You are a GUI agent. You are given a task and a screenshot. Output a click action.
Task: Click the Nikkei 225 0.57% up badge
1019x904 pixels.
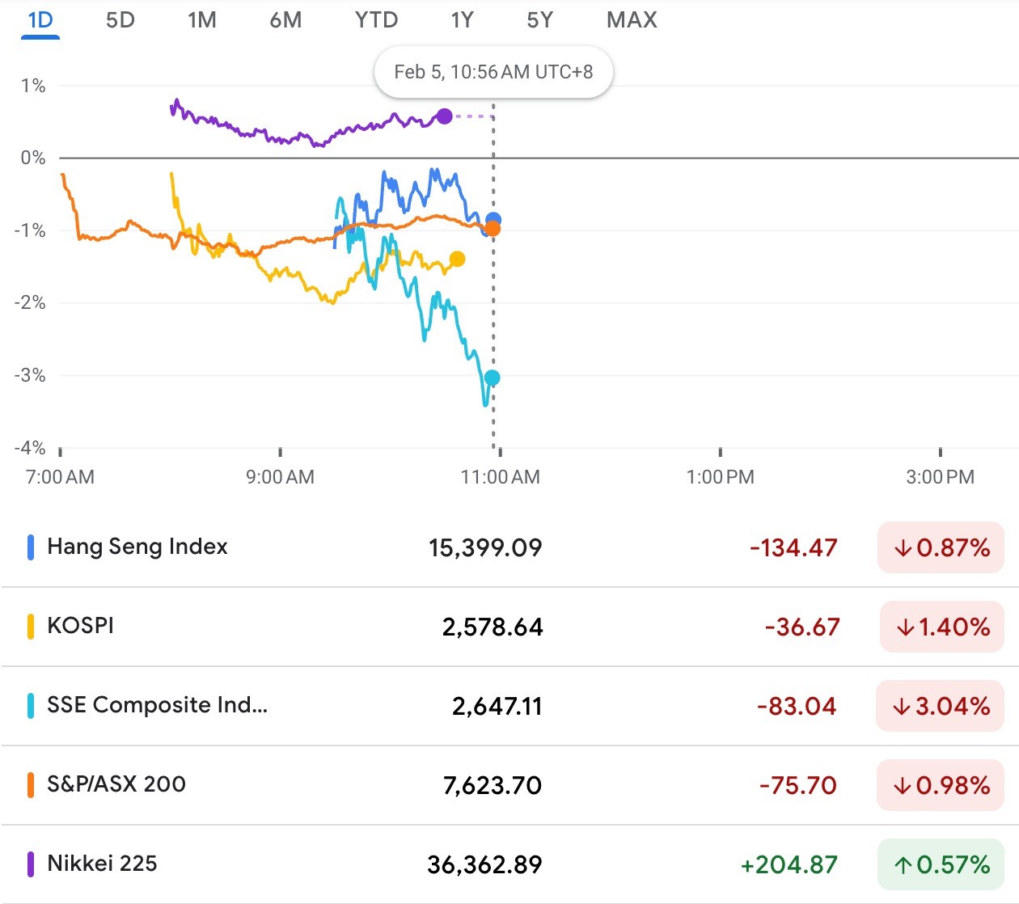(941, 864)
